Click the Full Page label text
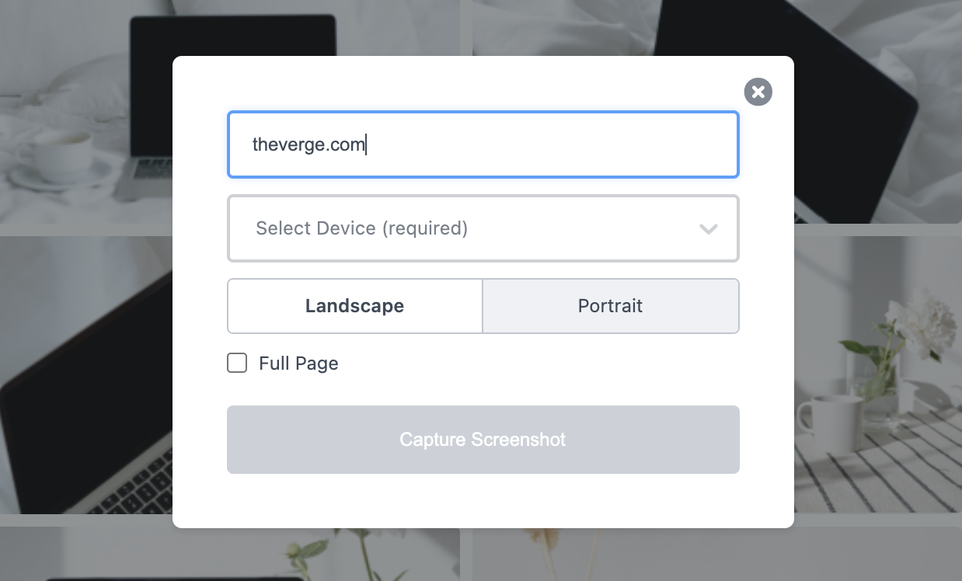Viewport: 962px width, 581px height. (298, 364)
